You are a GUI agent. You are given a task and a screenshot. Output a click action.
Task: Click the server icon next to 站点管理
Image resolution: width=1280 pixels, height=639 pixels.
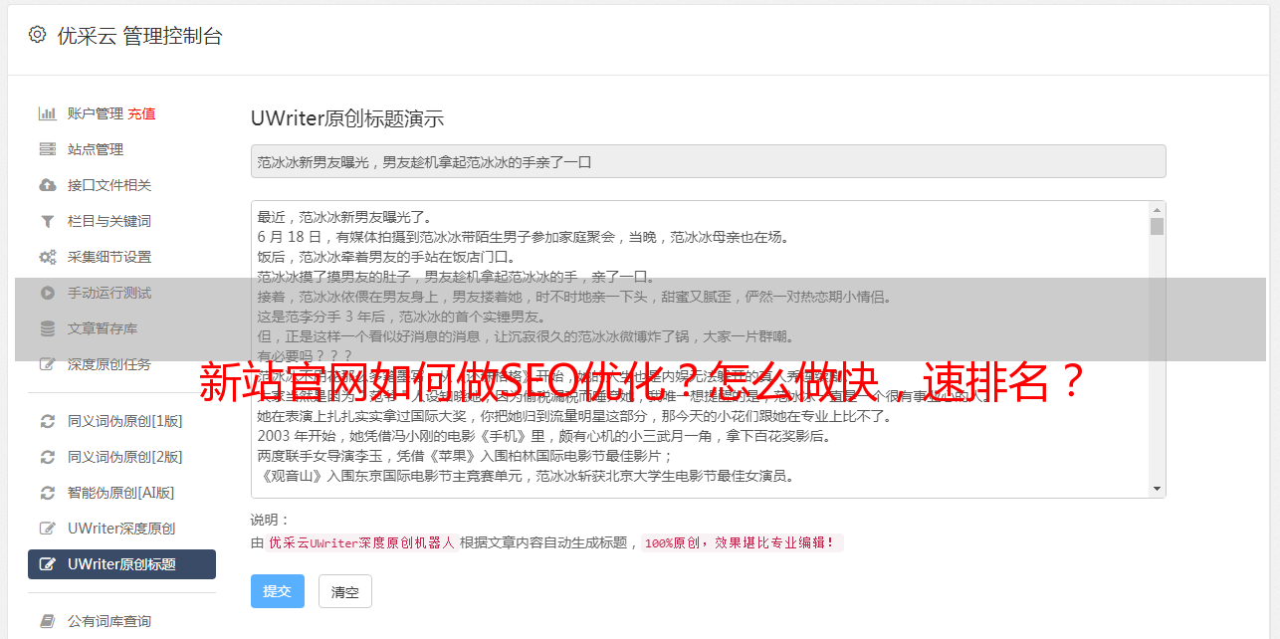(x=47, y=149)
